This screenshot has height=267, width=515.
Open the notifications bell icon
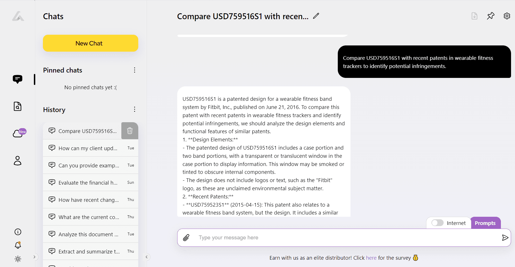click(18, 245)
